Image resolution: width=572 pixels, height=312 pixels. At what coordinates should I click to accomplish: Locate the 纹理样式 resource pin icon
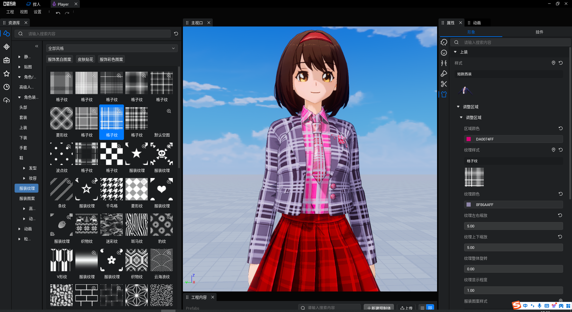point(554,150)
